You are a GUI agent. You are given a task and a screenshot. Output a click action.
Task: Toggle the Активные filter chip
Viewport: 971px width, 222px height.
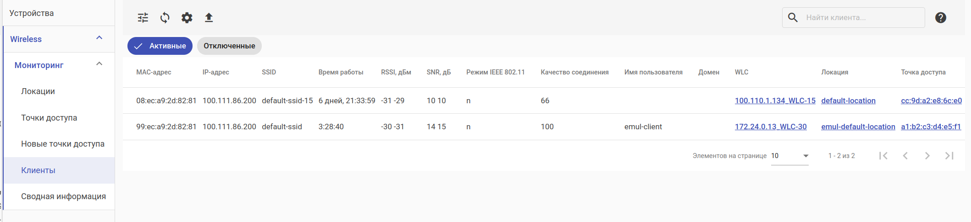tap(160, 46)
